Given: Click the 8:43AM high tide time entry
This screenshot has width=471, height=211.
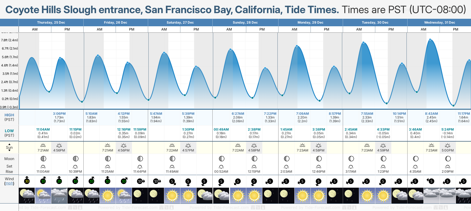Looking at the screenshot, I should pos(431,114).
